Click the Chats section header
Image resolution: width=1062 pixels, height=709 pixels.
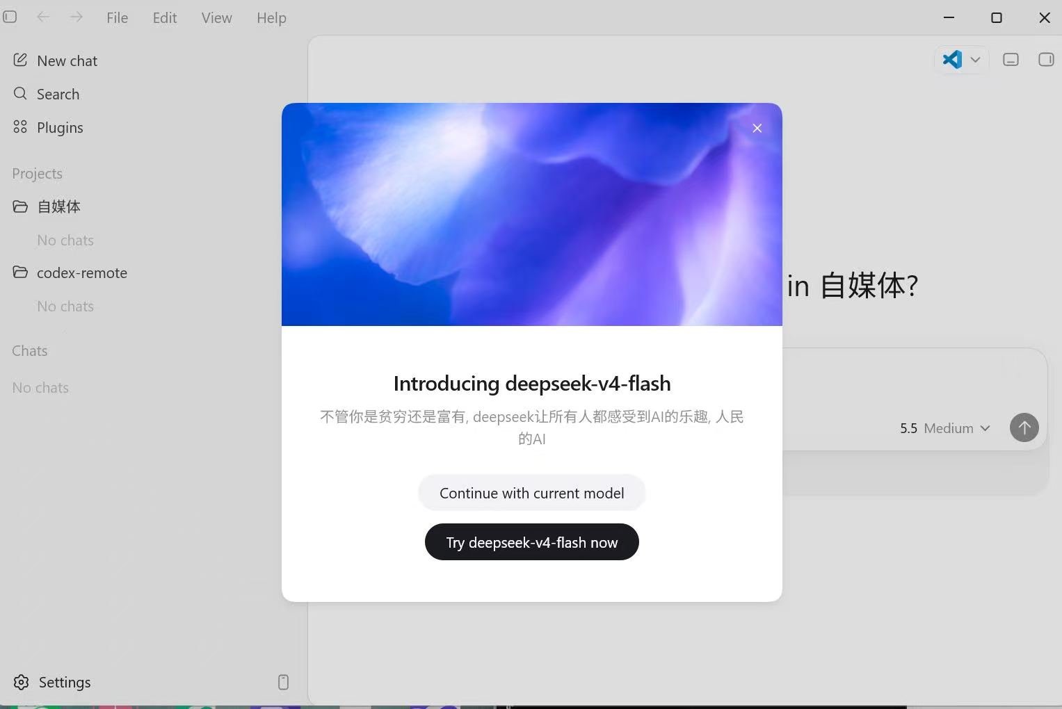(x=29, y=350)
